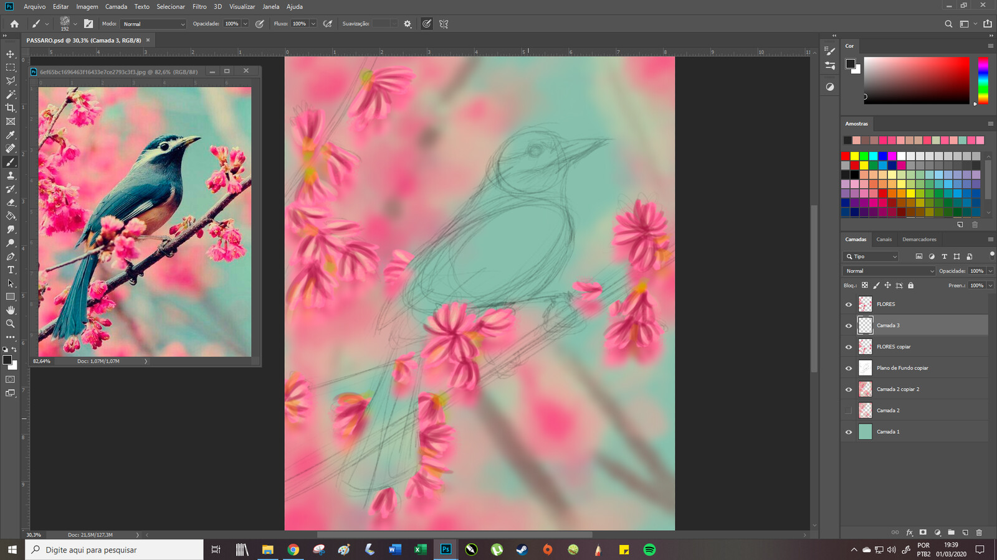Open the Arquivo menu
Screen dimensions: 997x560
tap(34, 7)
